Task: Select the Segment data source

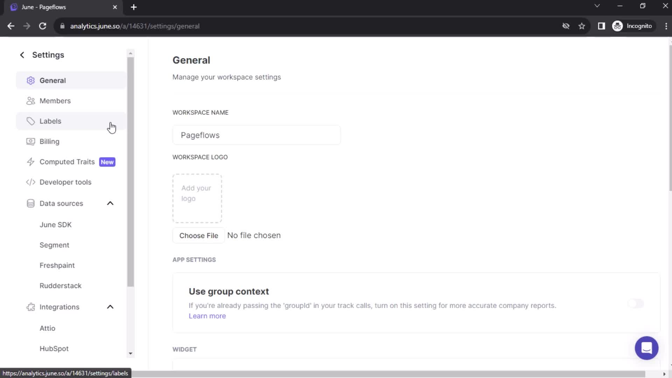Action: coord(55,245)
